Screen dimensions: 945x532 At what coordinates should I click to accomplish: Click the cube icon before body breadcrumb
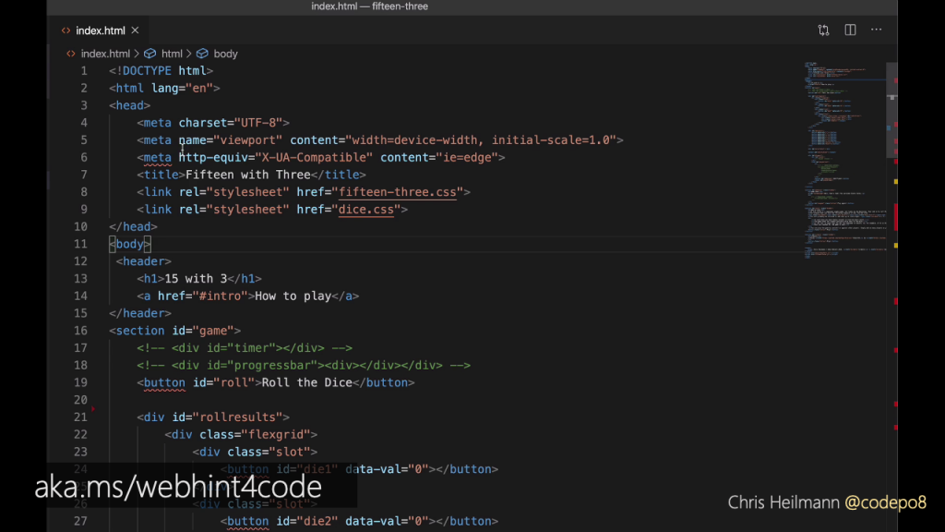pyautogui.click(x=202, y=54)
